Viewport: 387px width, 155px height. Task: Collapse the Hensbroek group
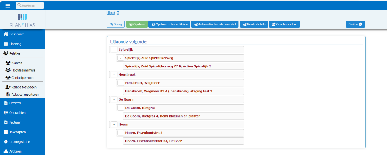click(114, 75)
